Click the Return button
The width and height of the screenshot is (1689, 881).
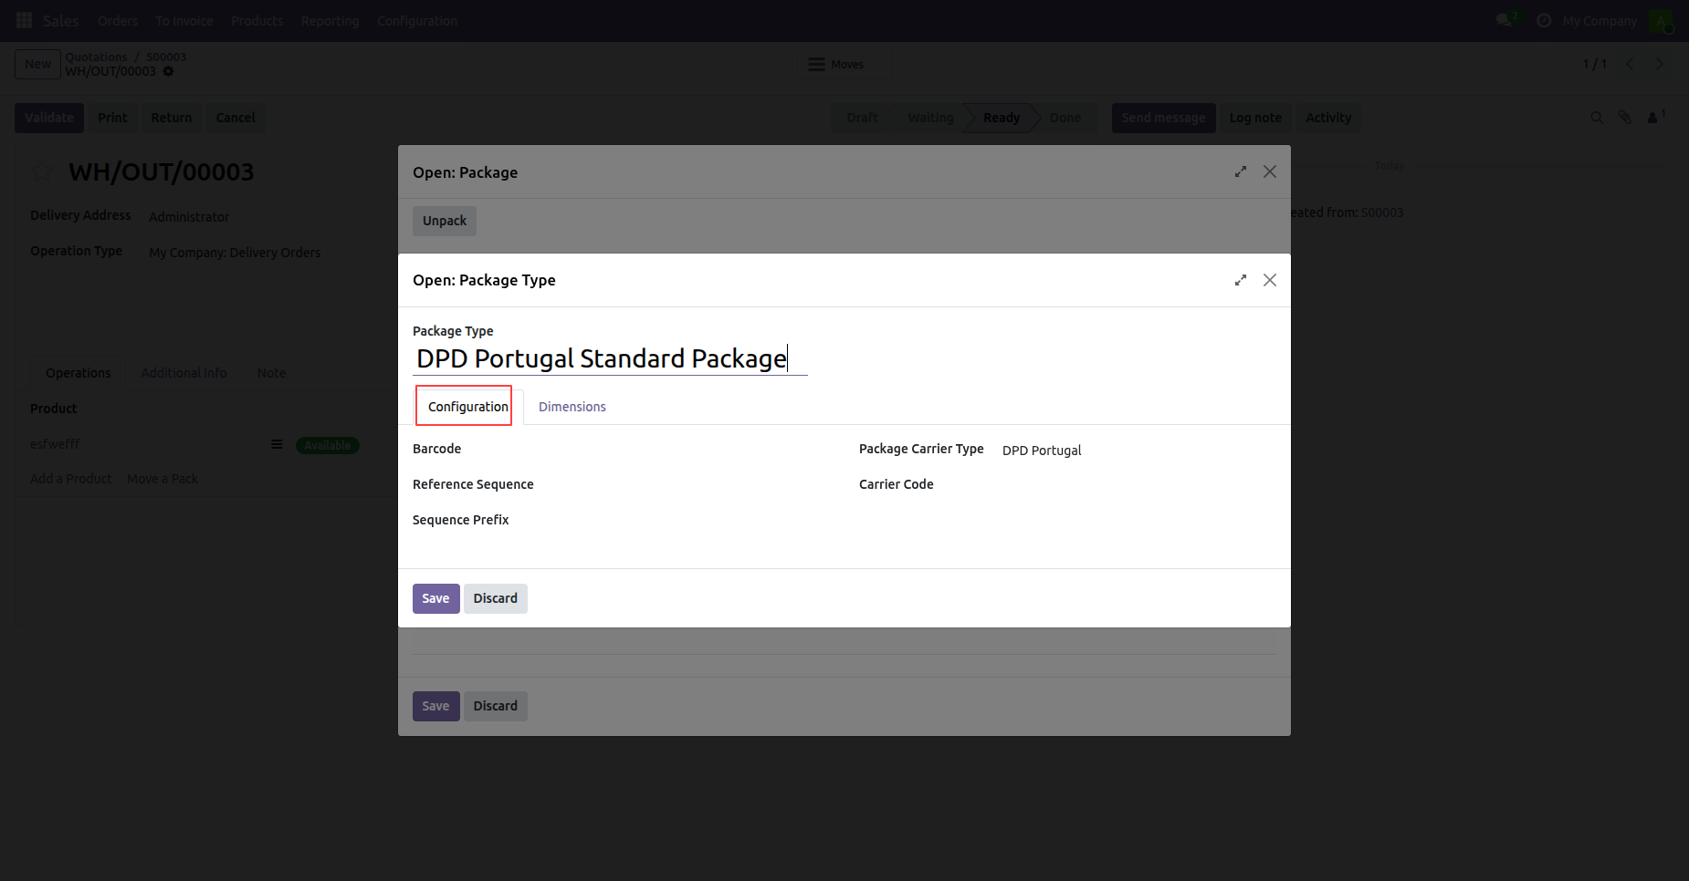pos(172,118)
